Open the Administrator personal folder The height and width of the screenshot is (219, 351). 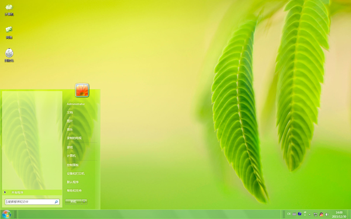75,104
